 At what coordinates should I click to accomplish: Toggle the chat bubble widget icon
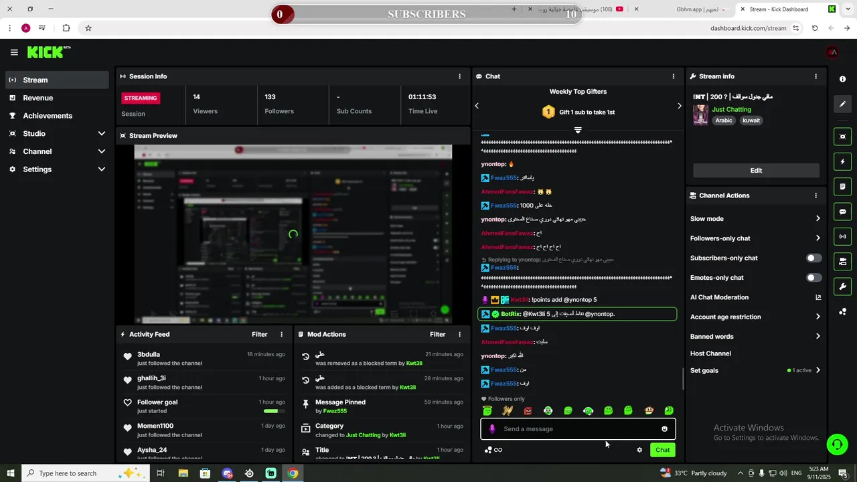(842, 212)
